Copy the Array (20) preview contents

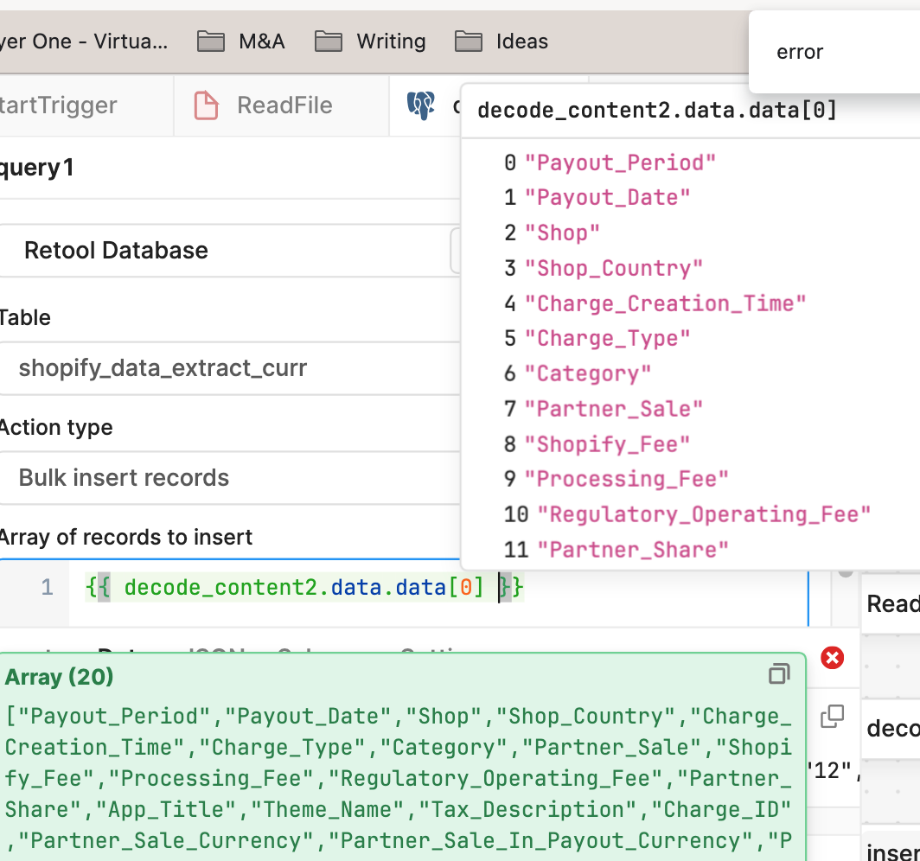(x=779, y=674)
